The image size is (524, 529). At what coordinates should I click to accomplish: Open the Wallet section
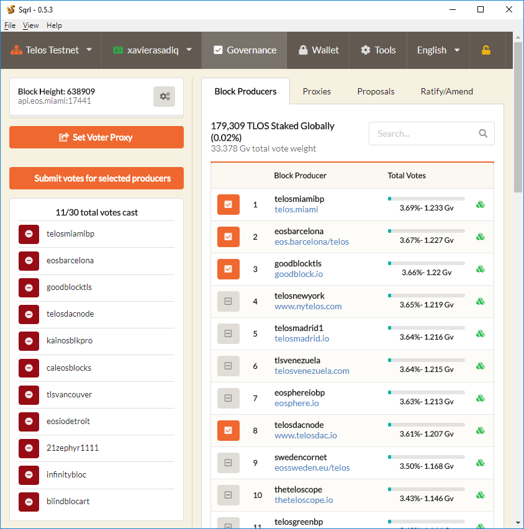318,50
